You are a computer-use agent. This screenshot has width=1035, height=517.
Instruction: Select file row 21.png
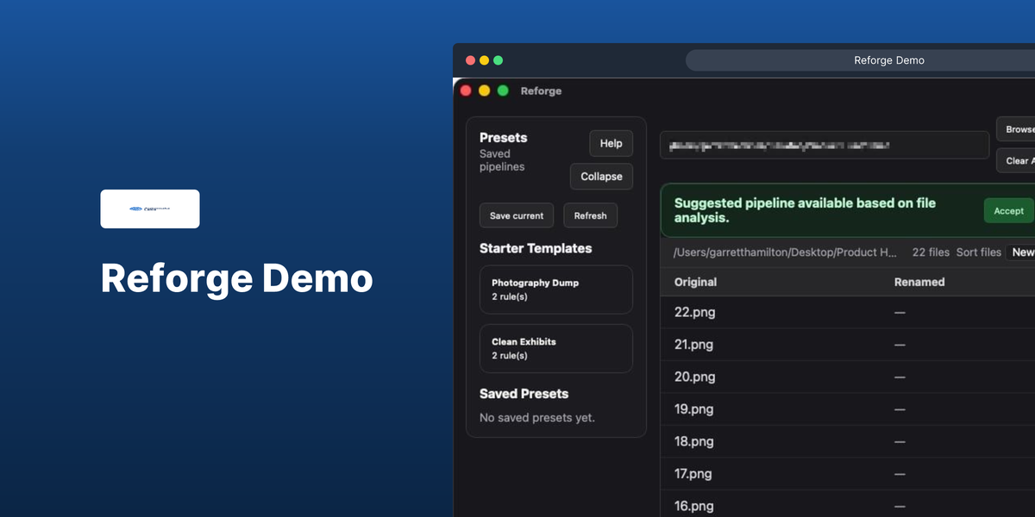(x=848, y=345)
